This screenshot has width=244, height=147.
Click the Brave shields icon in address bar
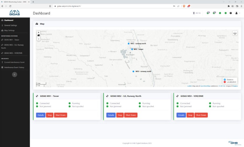(x=184, y=6)
